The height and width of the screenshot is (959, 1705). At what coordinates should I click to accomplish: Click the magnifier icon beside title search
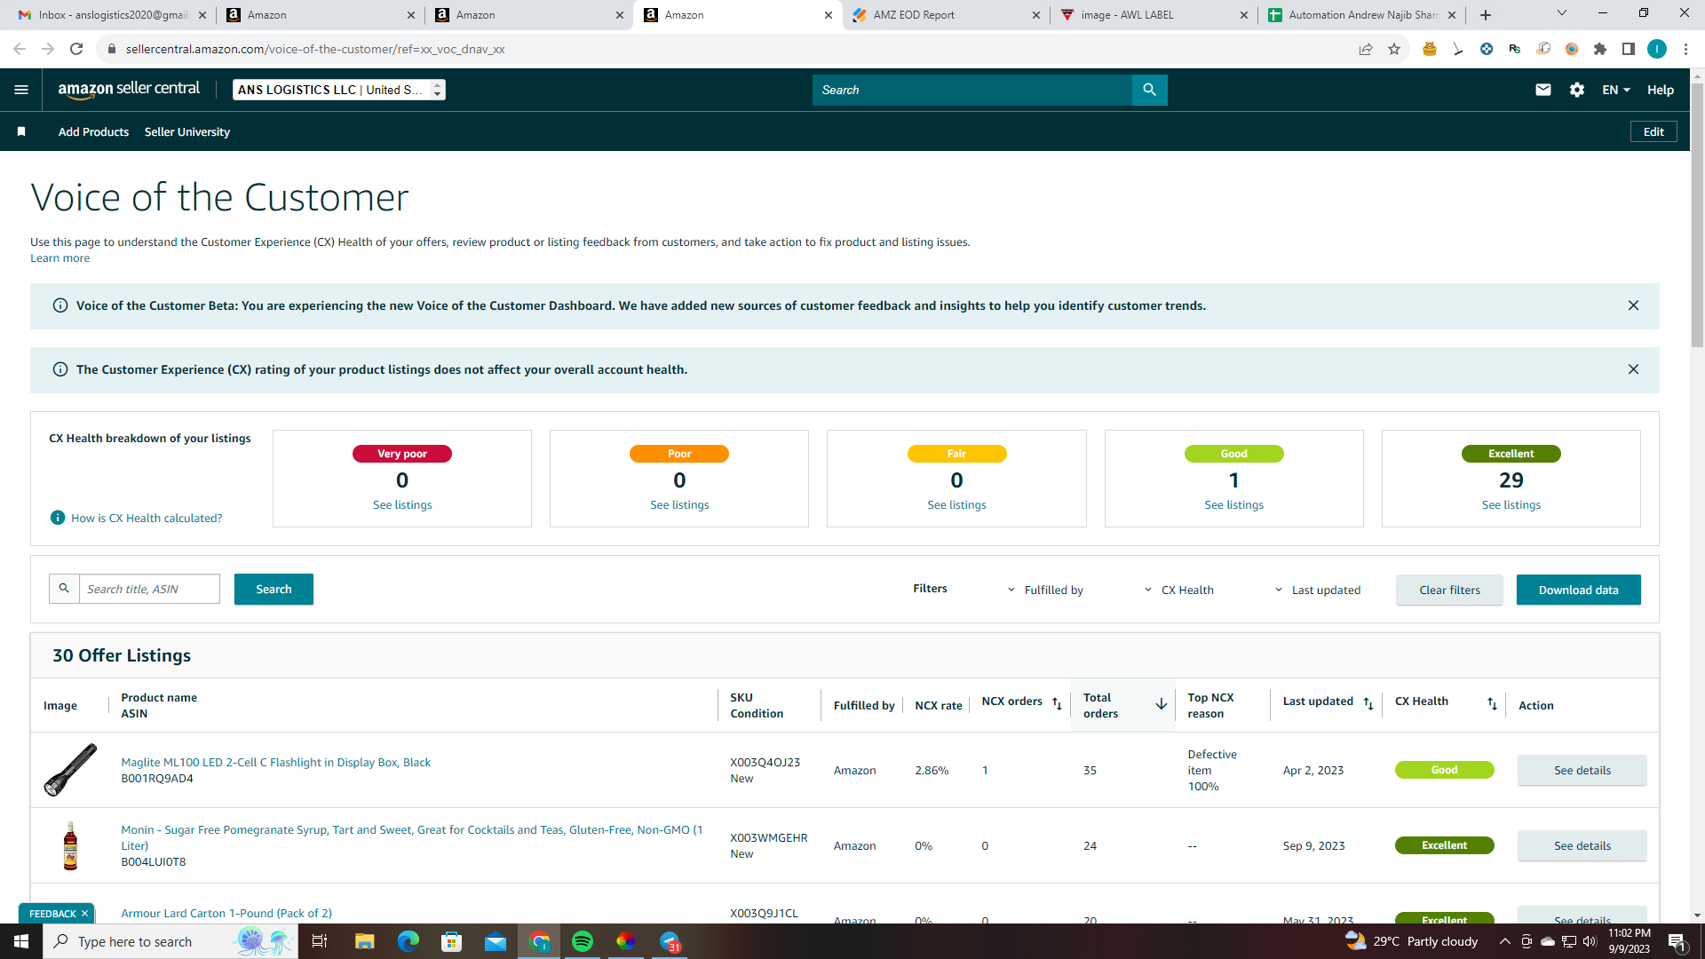(x=64, y=589)
